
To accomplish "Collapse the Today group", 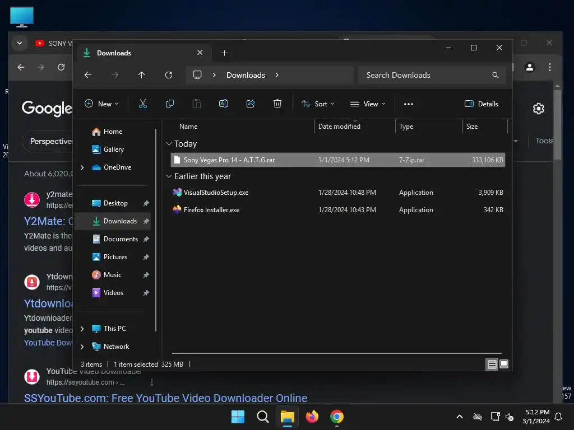I will coord(169,144).
